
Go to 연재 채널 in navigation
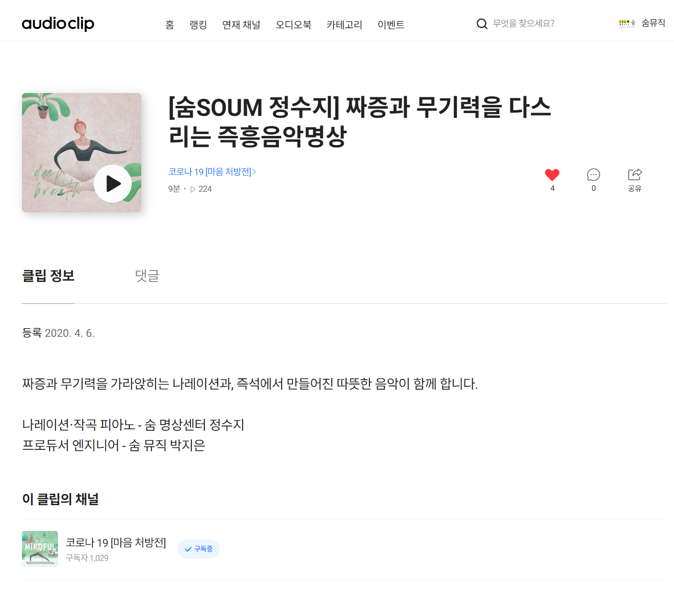(x=242, y=25)
